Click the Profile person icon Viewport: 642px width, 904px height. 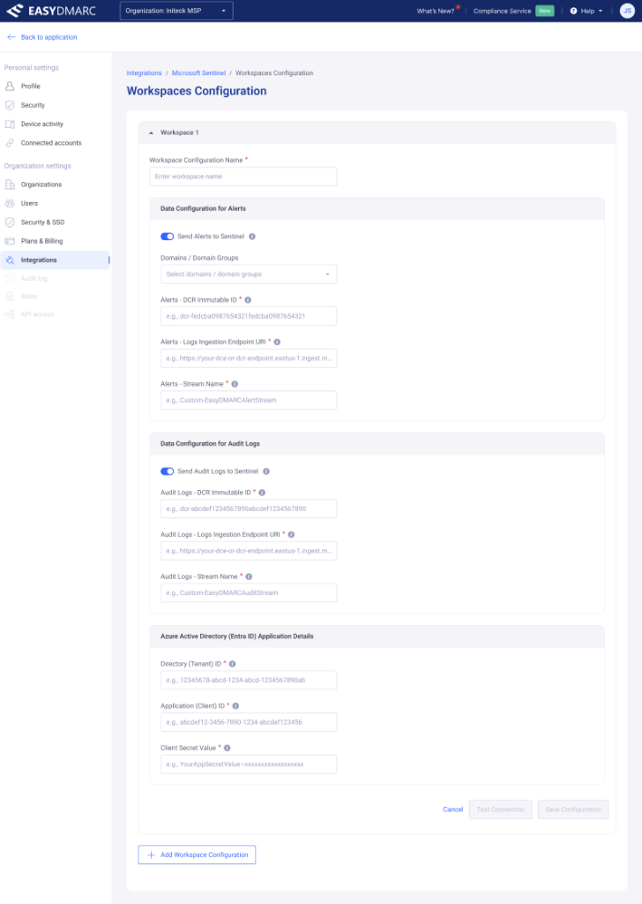point(10,86)
